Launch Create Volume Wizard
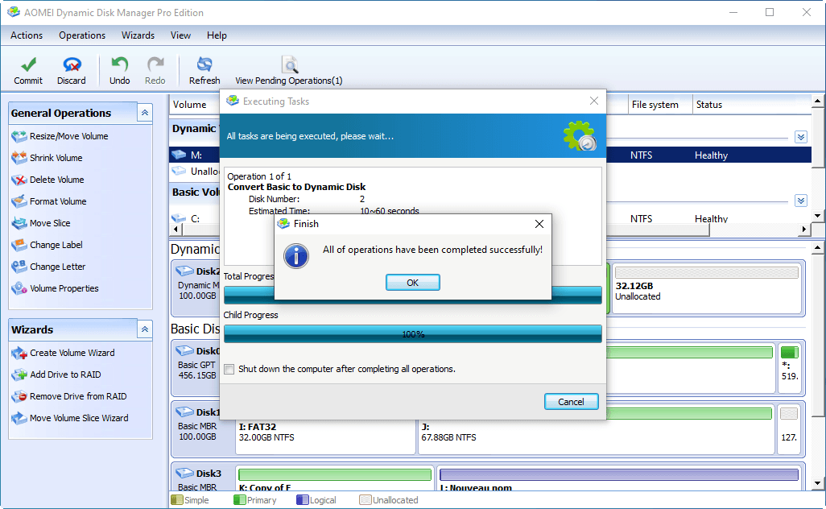The image size is (826, 509). point(63,353)
